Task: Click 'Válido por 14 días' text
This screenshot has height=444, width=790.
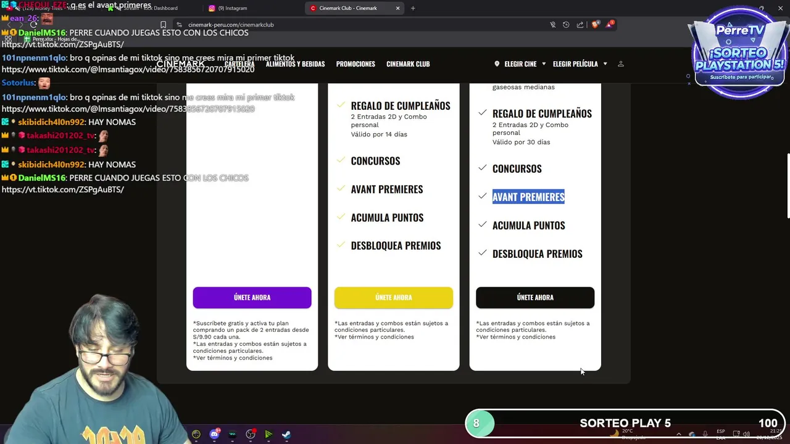Action: (x=379, y=134)
